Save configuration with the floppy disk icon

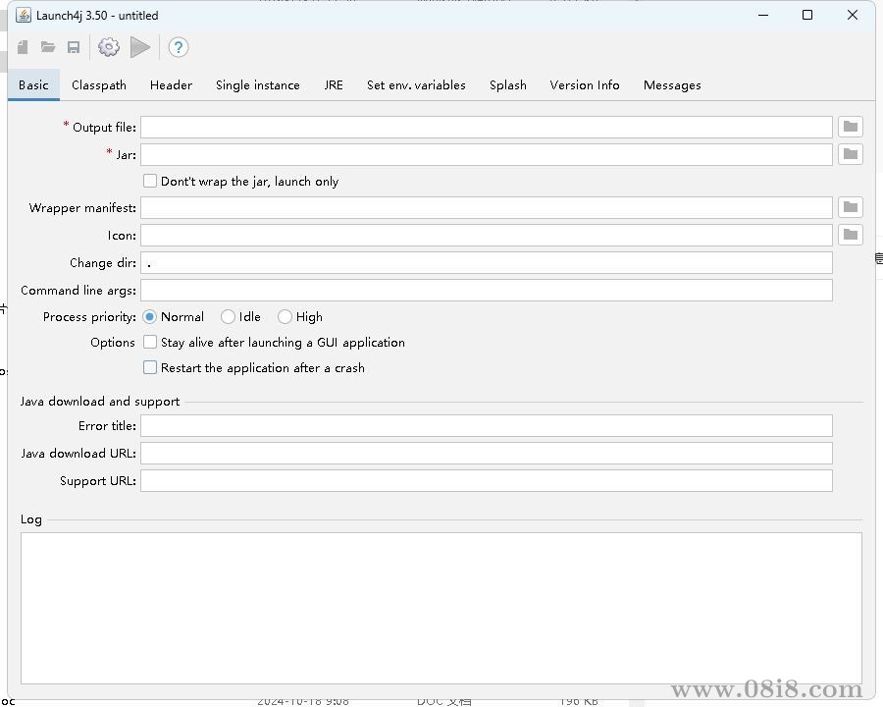tap(74, 47)
